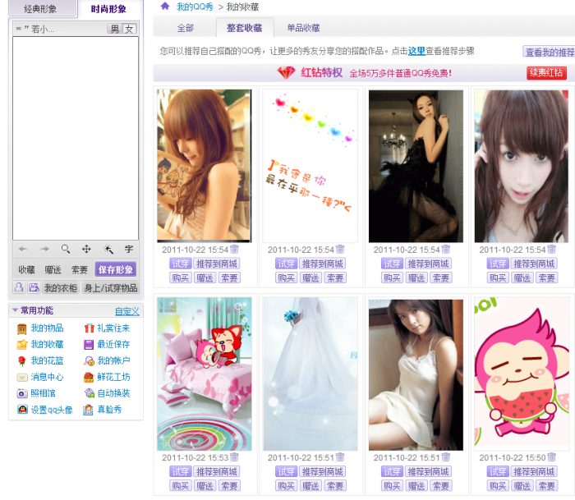
Task: Select the 整套收藏 tab
Action: (244, 28)
